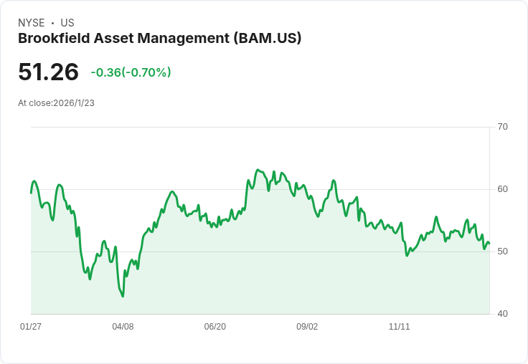Click the 06/20 date axis label
The height and width of the screenshot is (364, 528).
214,327
